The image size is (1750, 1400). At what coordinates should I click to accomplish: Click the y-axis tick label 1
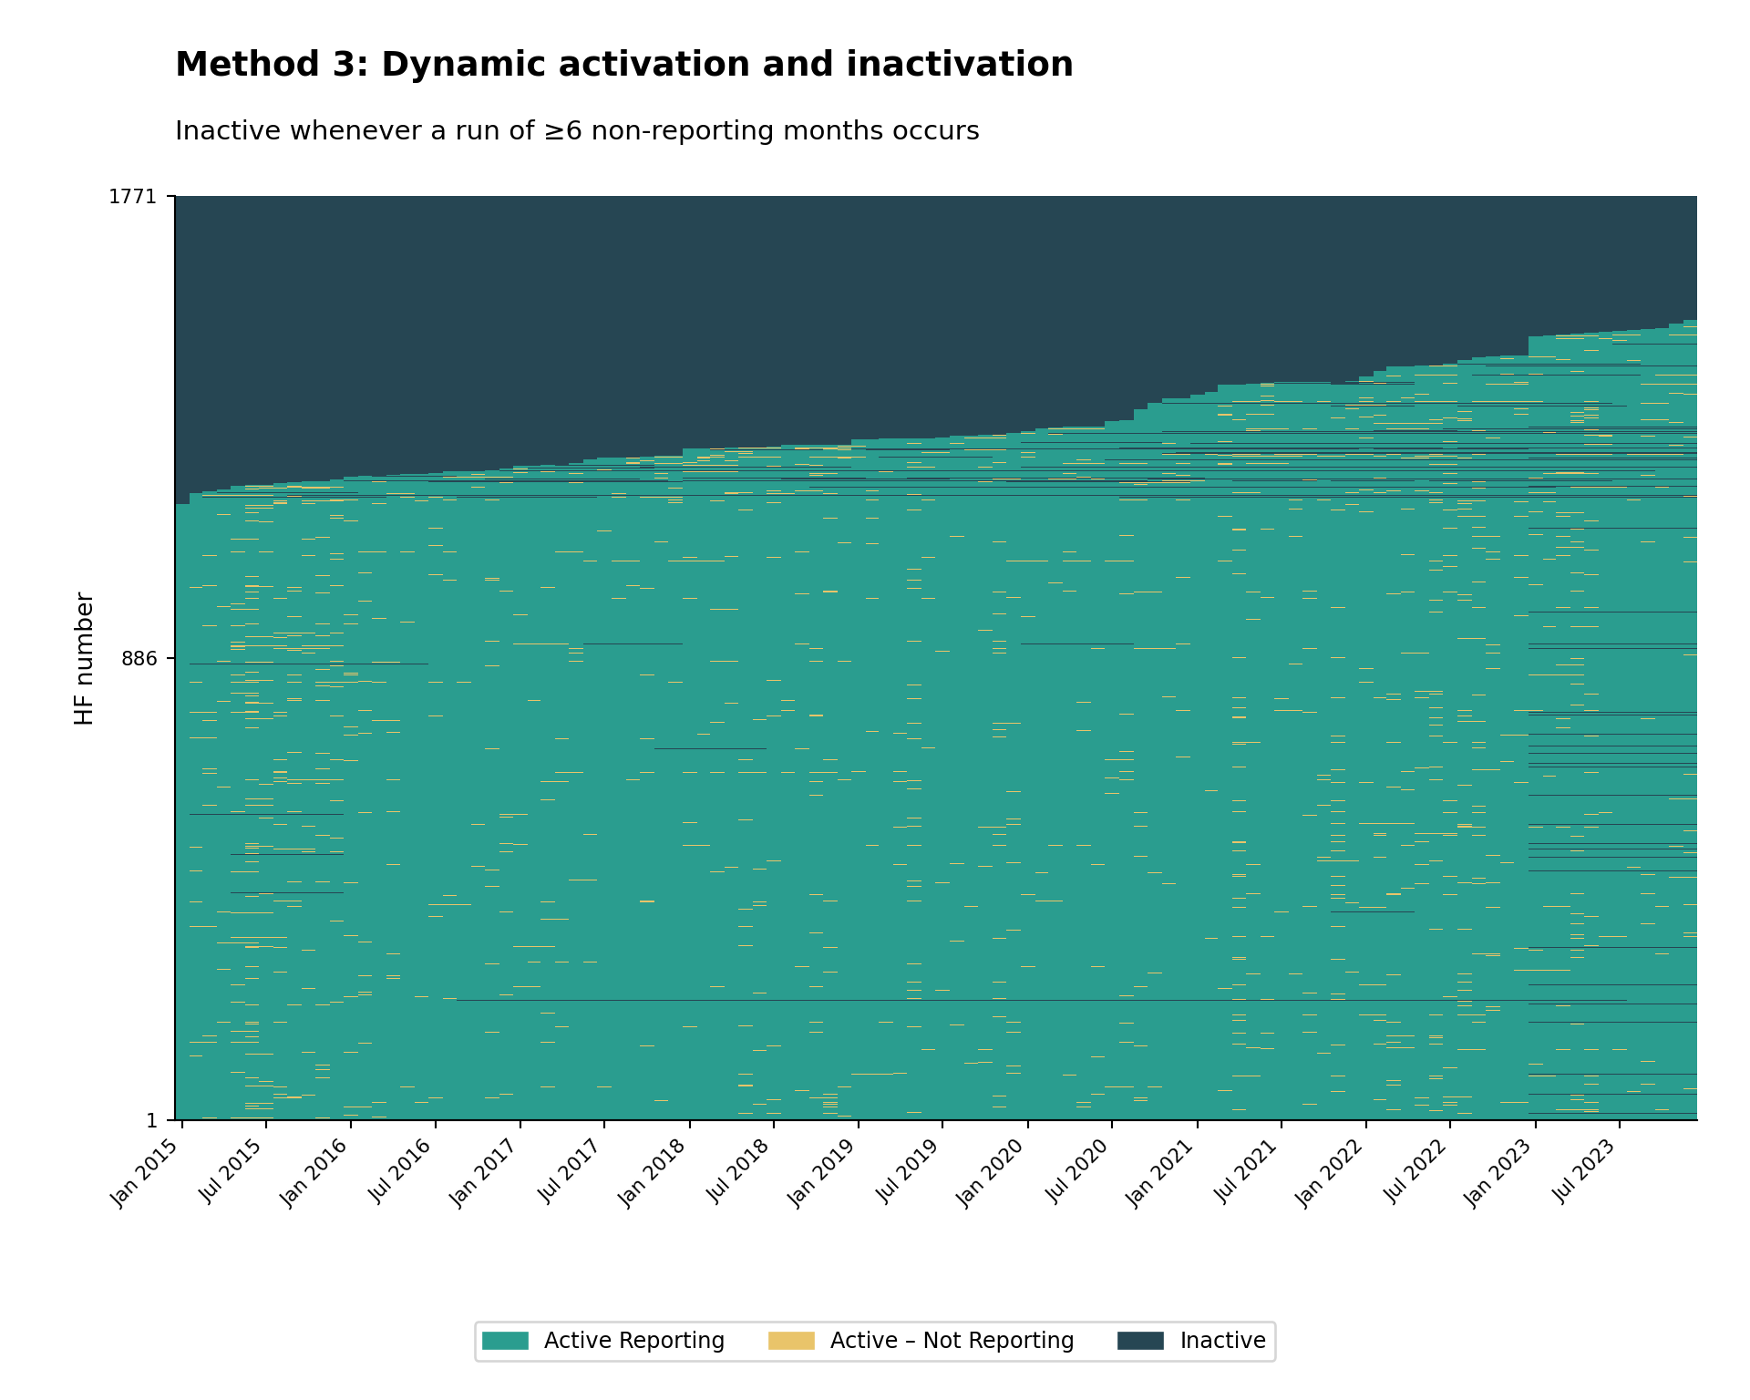[151, 1120]
